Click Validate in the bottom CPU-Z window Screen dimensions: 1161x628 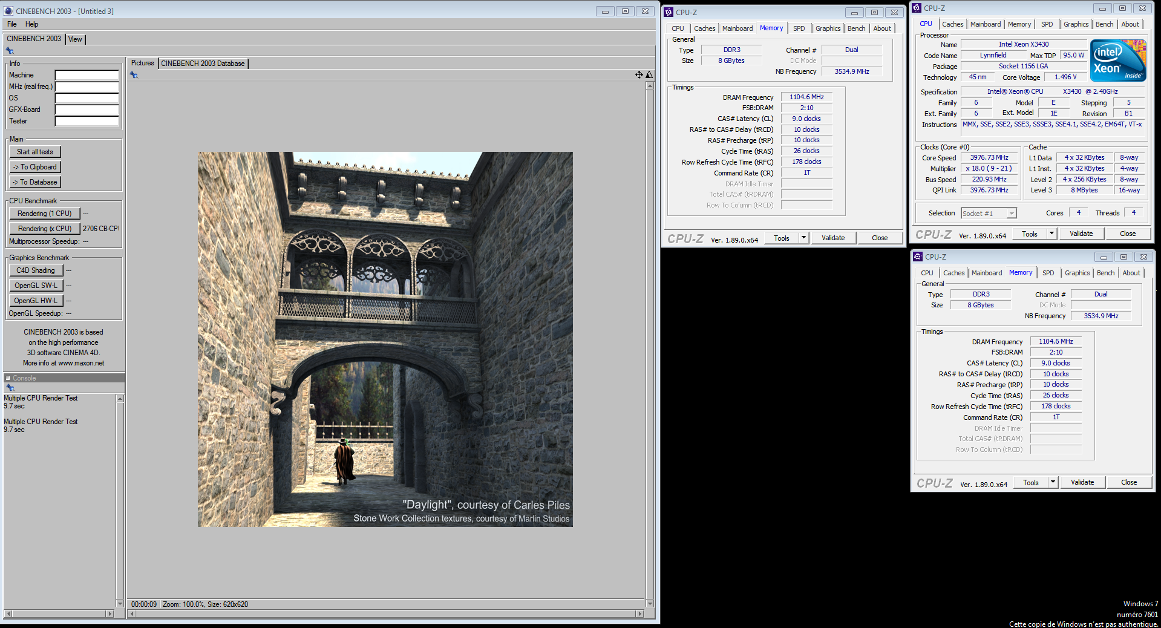click(1082, 482)
